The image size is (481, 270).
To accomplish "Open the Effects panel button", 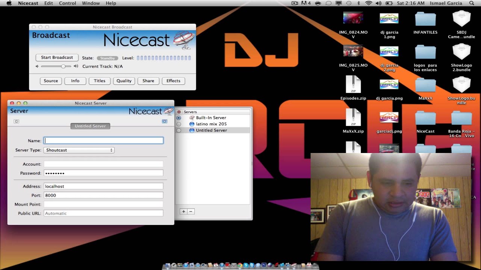I will pos(173,81).
